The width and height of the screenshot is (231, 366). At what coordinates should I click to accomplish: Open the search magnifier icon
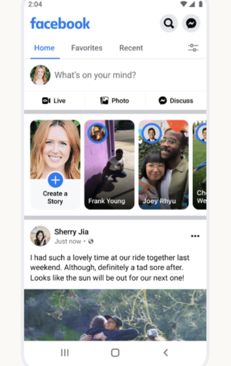click(x=169, y=23)
